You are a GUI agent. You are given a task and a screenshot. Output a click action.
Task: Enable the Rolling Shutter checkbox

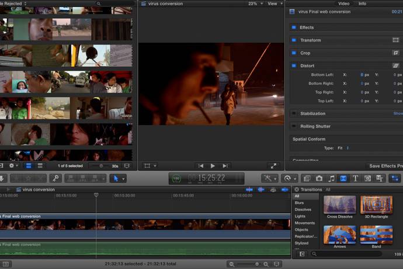294,126
